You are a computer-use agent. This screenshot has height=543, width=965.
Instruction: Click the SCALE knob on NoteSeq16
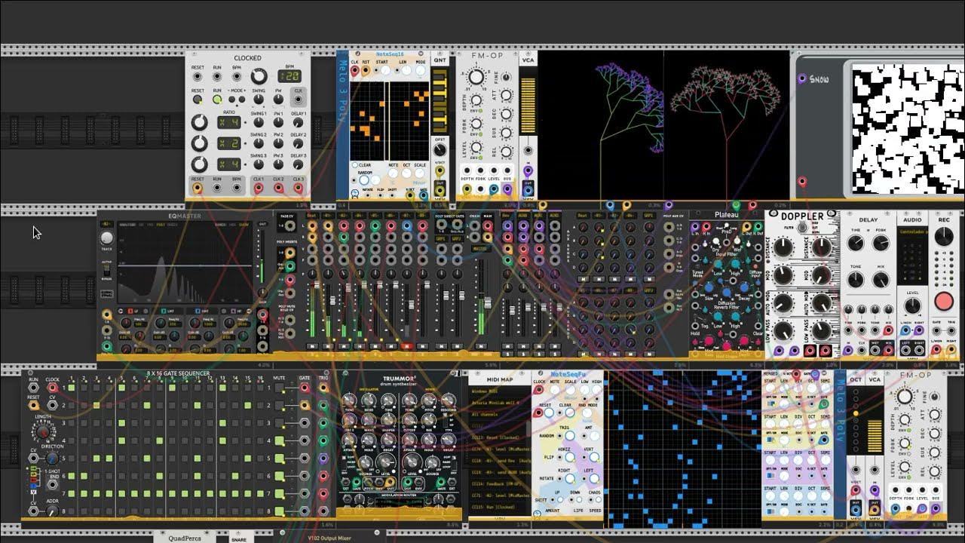pos(420,173)
